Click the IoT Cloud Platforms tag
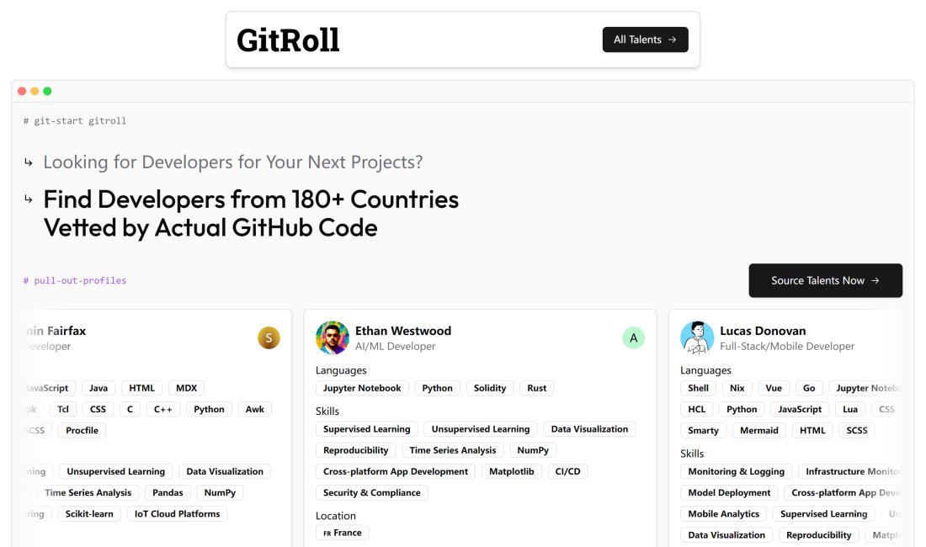The height and width of the screenshot is (547, 926). (x=177, y=514)
